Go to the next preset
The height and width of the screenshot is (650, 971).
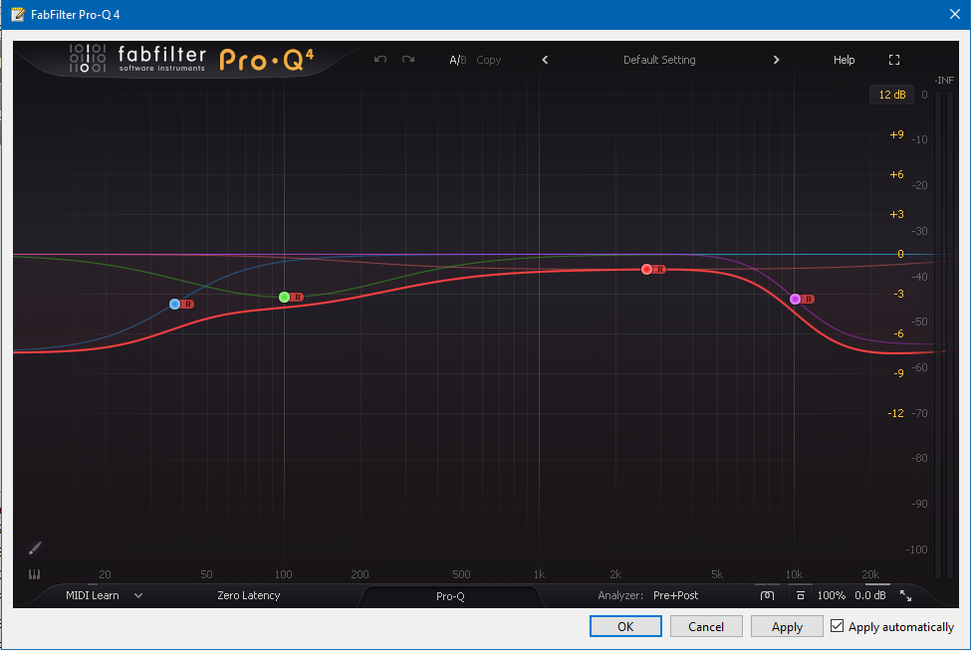tap(776, 60)
